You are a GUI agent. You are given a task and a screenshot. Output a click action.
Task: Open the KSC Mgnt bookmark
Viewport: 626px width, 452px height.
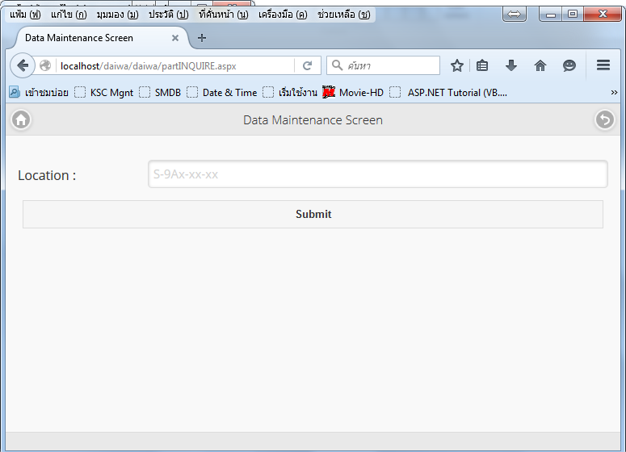point(104,93)
